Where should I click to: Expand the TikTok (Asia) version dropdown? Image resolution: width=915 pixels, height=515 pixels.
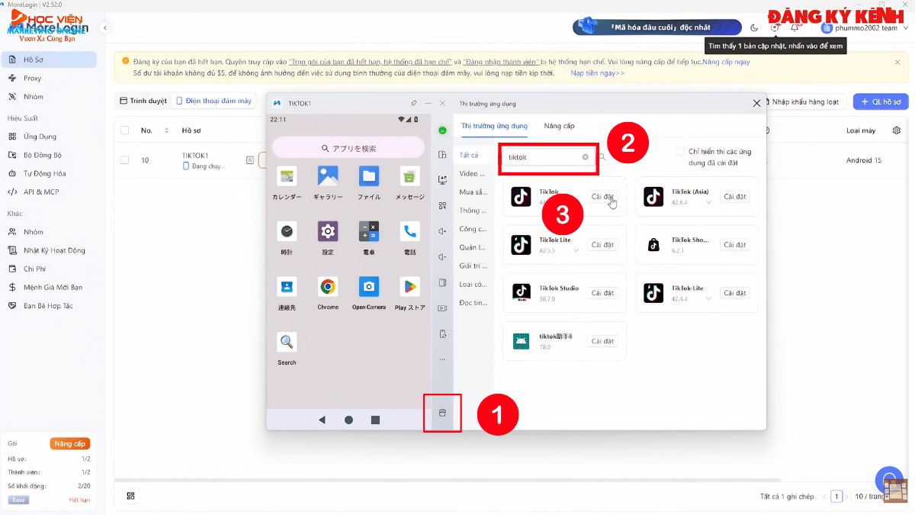point(709,203)
